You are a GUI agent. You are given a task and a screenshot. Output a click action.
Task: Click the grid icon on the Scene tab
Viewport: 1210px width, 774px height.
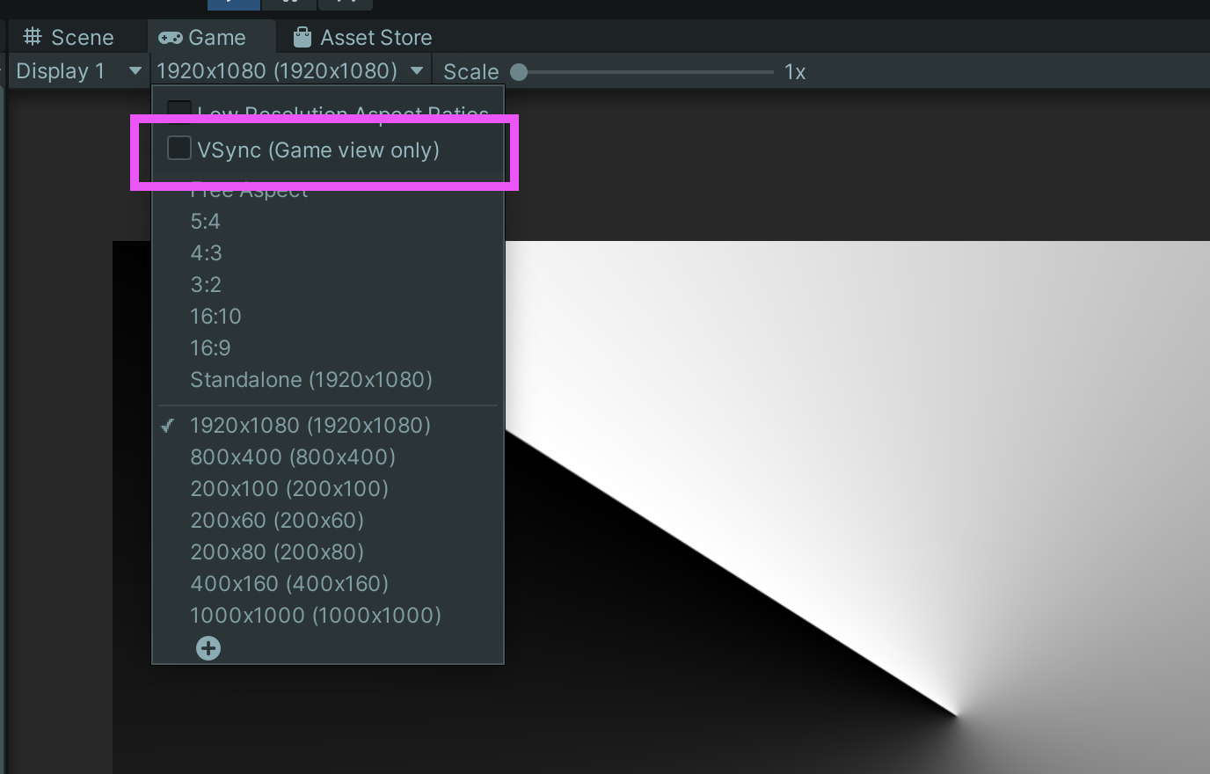33,37
